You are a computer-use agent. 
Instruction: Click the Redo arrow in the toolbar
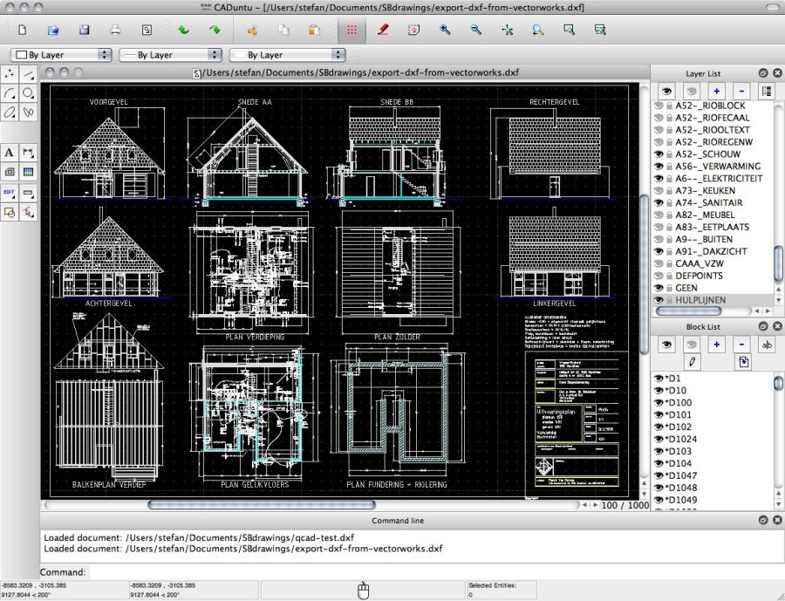[x=214, y=29]
